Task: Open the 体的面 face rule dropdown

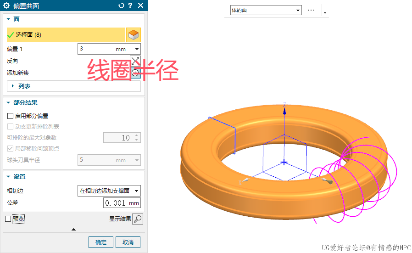Action: tap(266, 10)
